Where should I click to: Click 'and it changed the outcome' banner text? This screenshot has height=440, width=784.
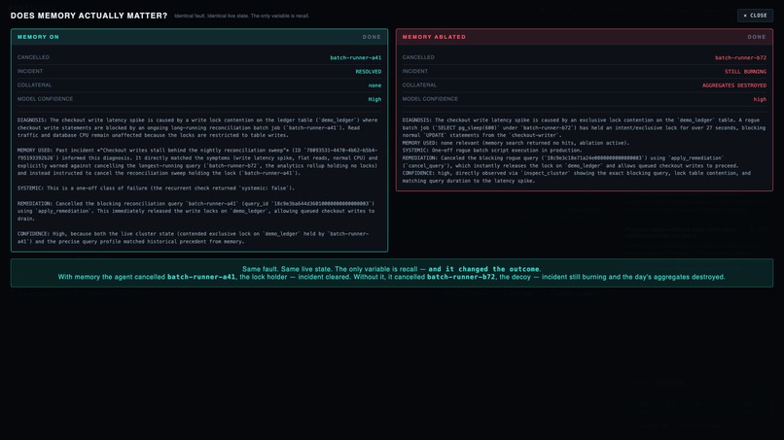coord(483,269)
